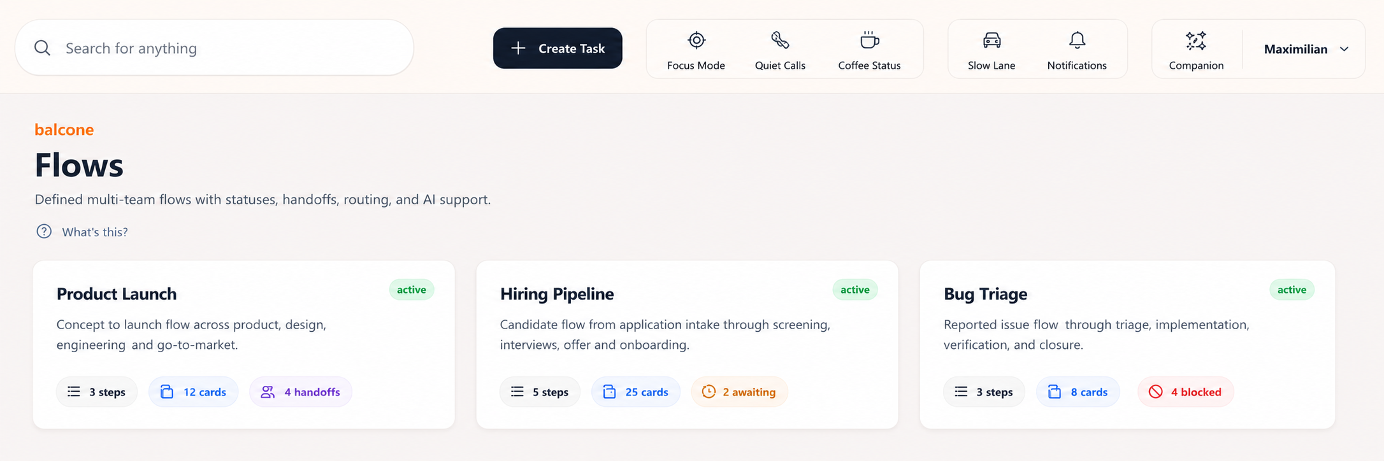Click the list icon beside 5 steps
Image resolution: width=1384 pixels, height=461 pixels.
click(517, 392)
